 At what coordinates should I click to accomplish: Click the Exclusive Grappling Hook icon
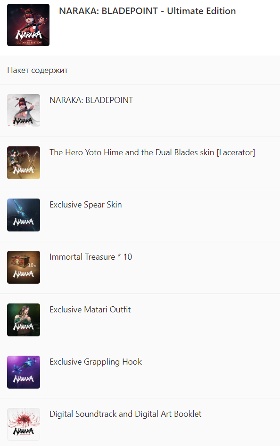tap(24, 372)
